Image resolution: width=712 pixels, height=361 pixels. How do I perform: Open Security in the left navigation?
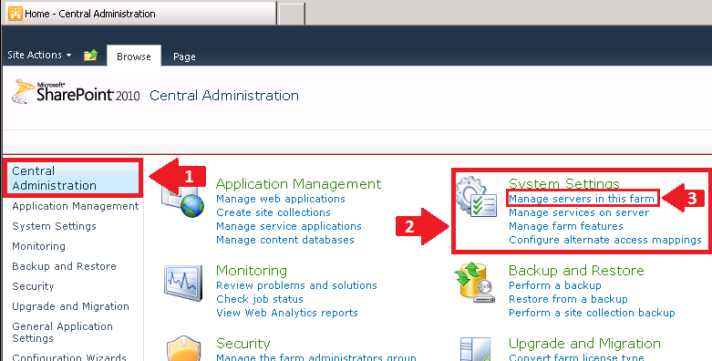click(x=33, y=286)
